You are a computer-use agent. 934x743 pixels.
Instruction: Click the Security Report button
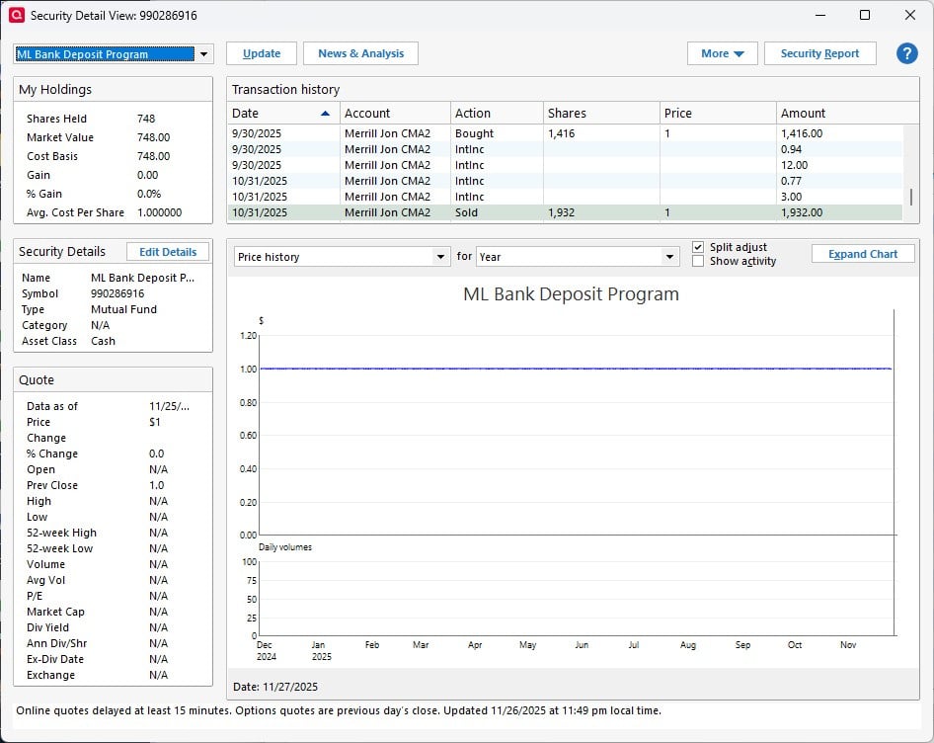(x=819, y=53)
